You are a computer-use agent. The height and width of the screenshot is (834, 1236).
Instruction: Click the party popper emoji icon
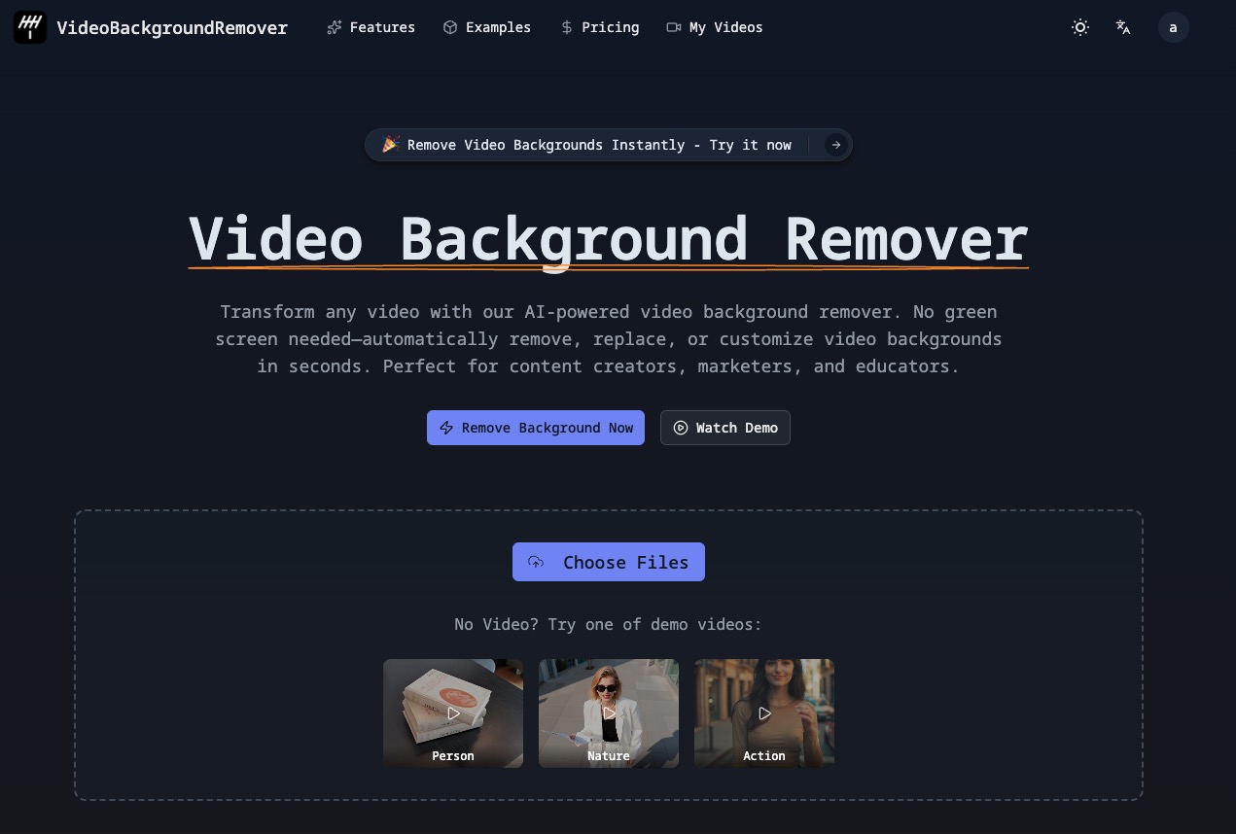tap(390, 145)
